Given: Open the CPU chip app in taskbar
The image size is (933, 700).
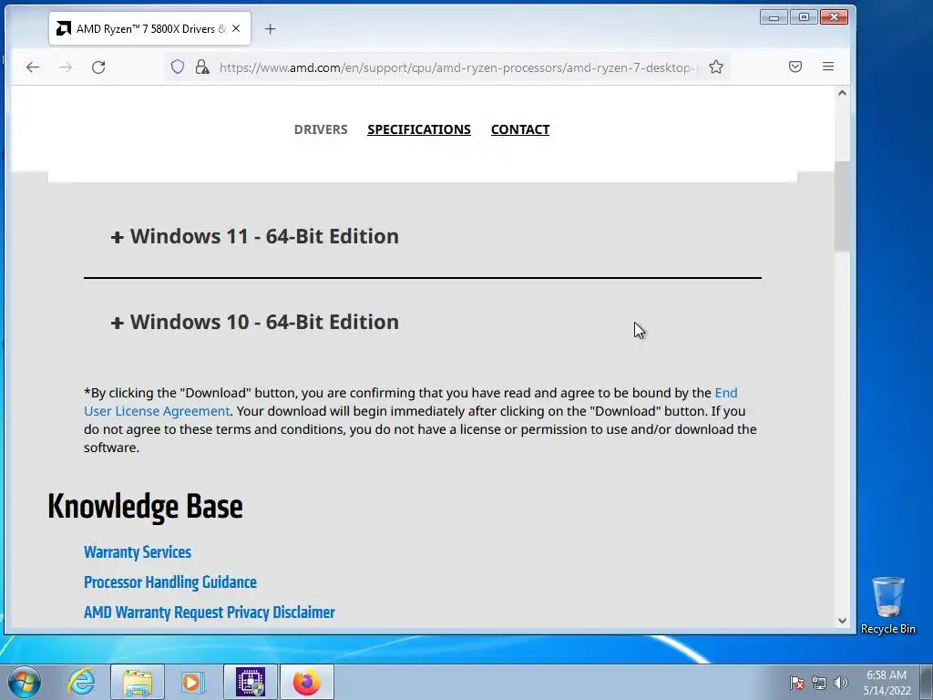Looking at the screenshot, I should coord(251,682).
